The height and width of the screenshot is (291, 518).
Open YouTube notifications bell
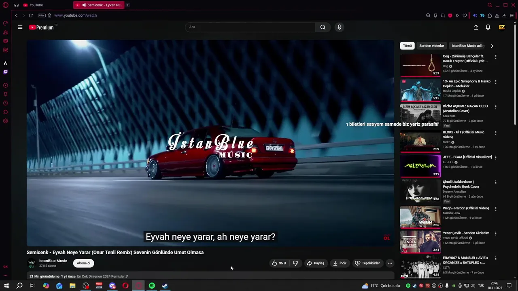click(488, 27)
